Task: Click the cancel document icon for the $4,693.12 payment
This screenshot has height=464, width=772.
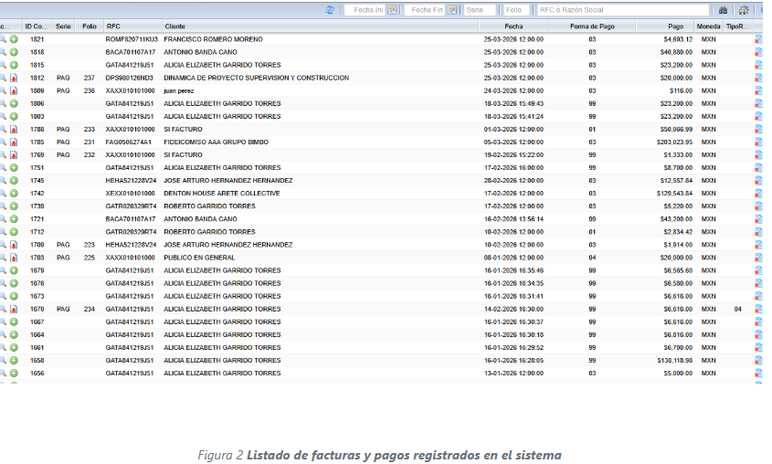Action: coord(758,40)
